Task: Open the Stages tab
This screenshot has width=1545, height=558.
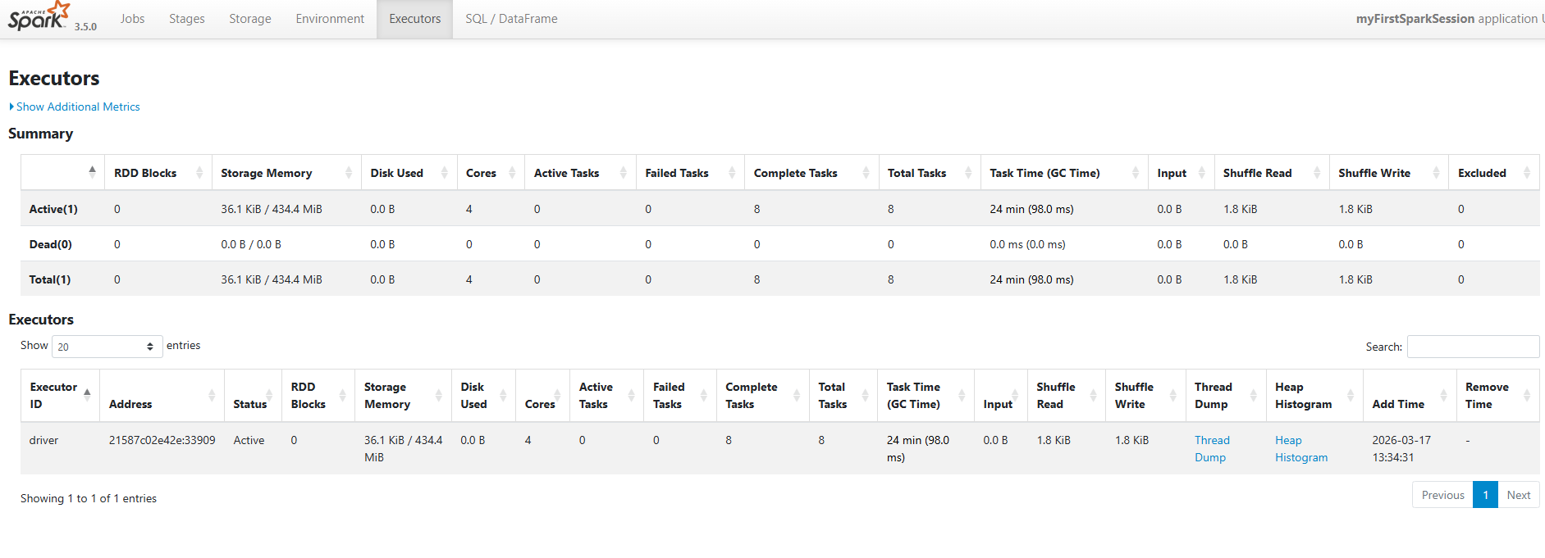Action: (187, 19)
